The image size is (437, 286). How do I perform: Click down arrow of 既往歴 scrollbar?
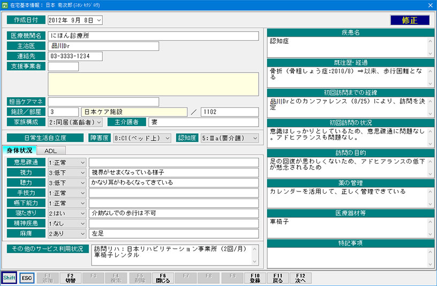tap(431, 84)
